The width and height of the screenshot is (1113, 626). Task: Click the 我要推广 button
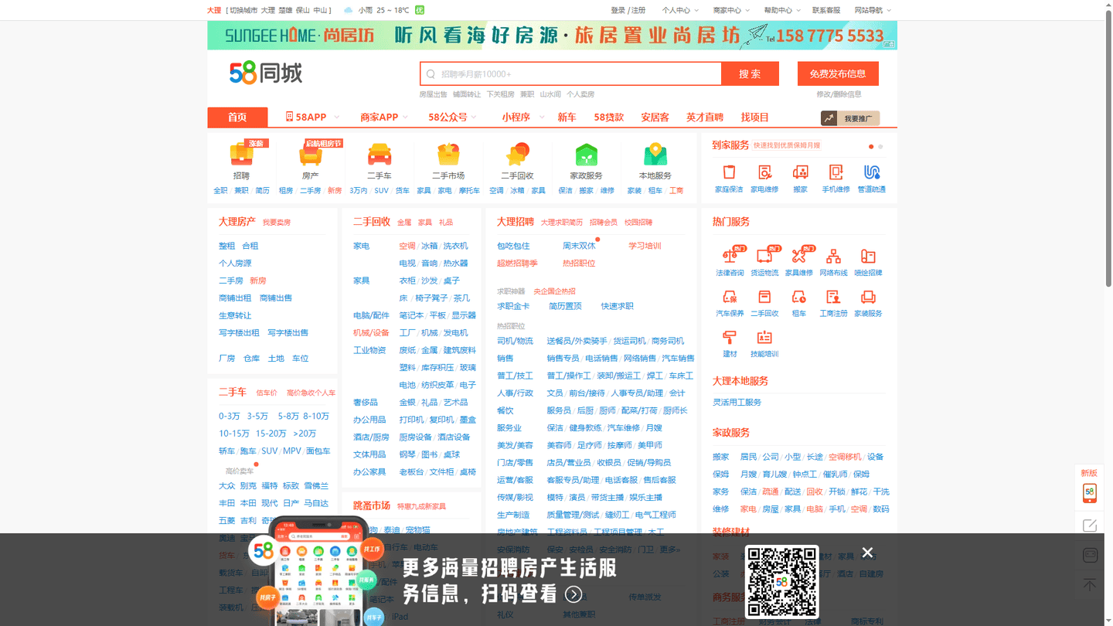tap(850, 118)
